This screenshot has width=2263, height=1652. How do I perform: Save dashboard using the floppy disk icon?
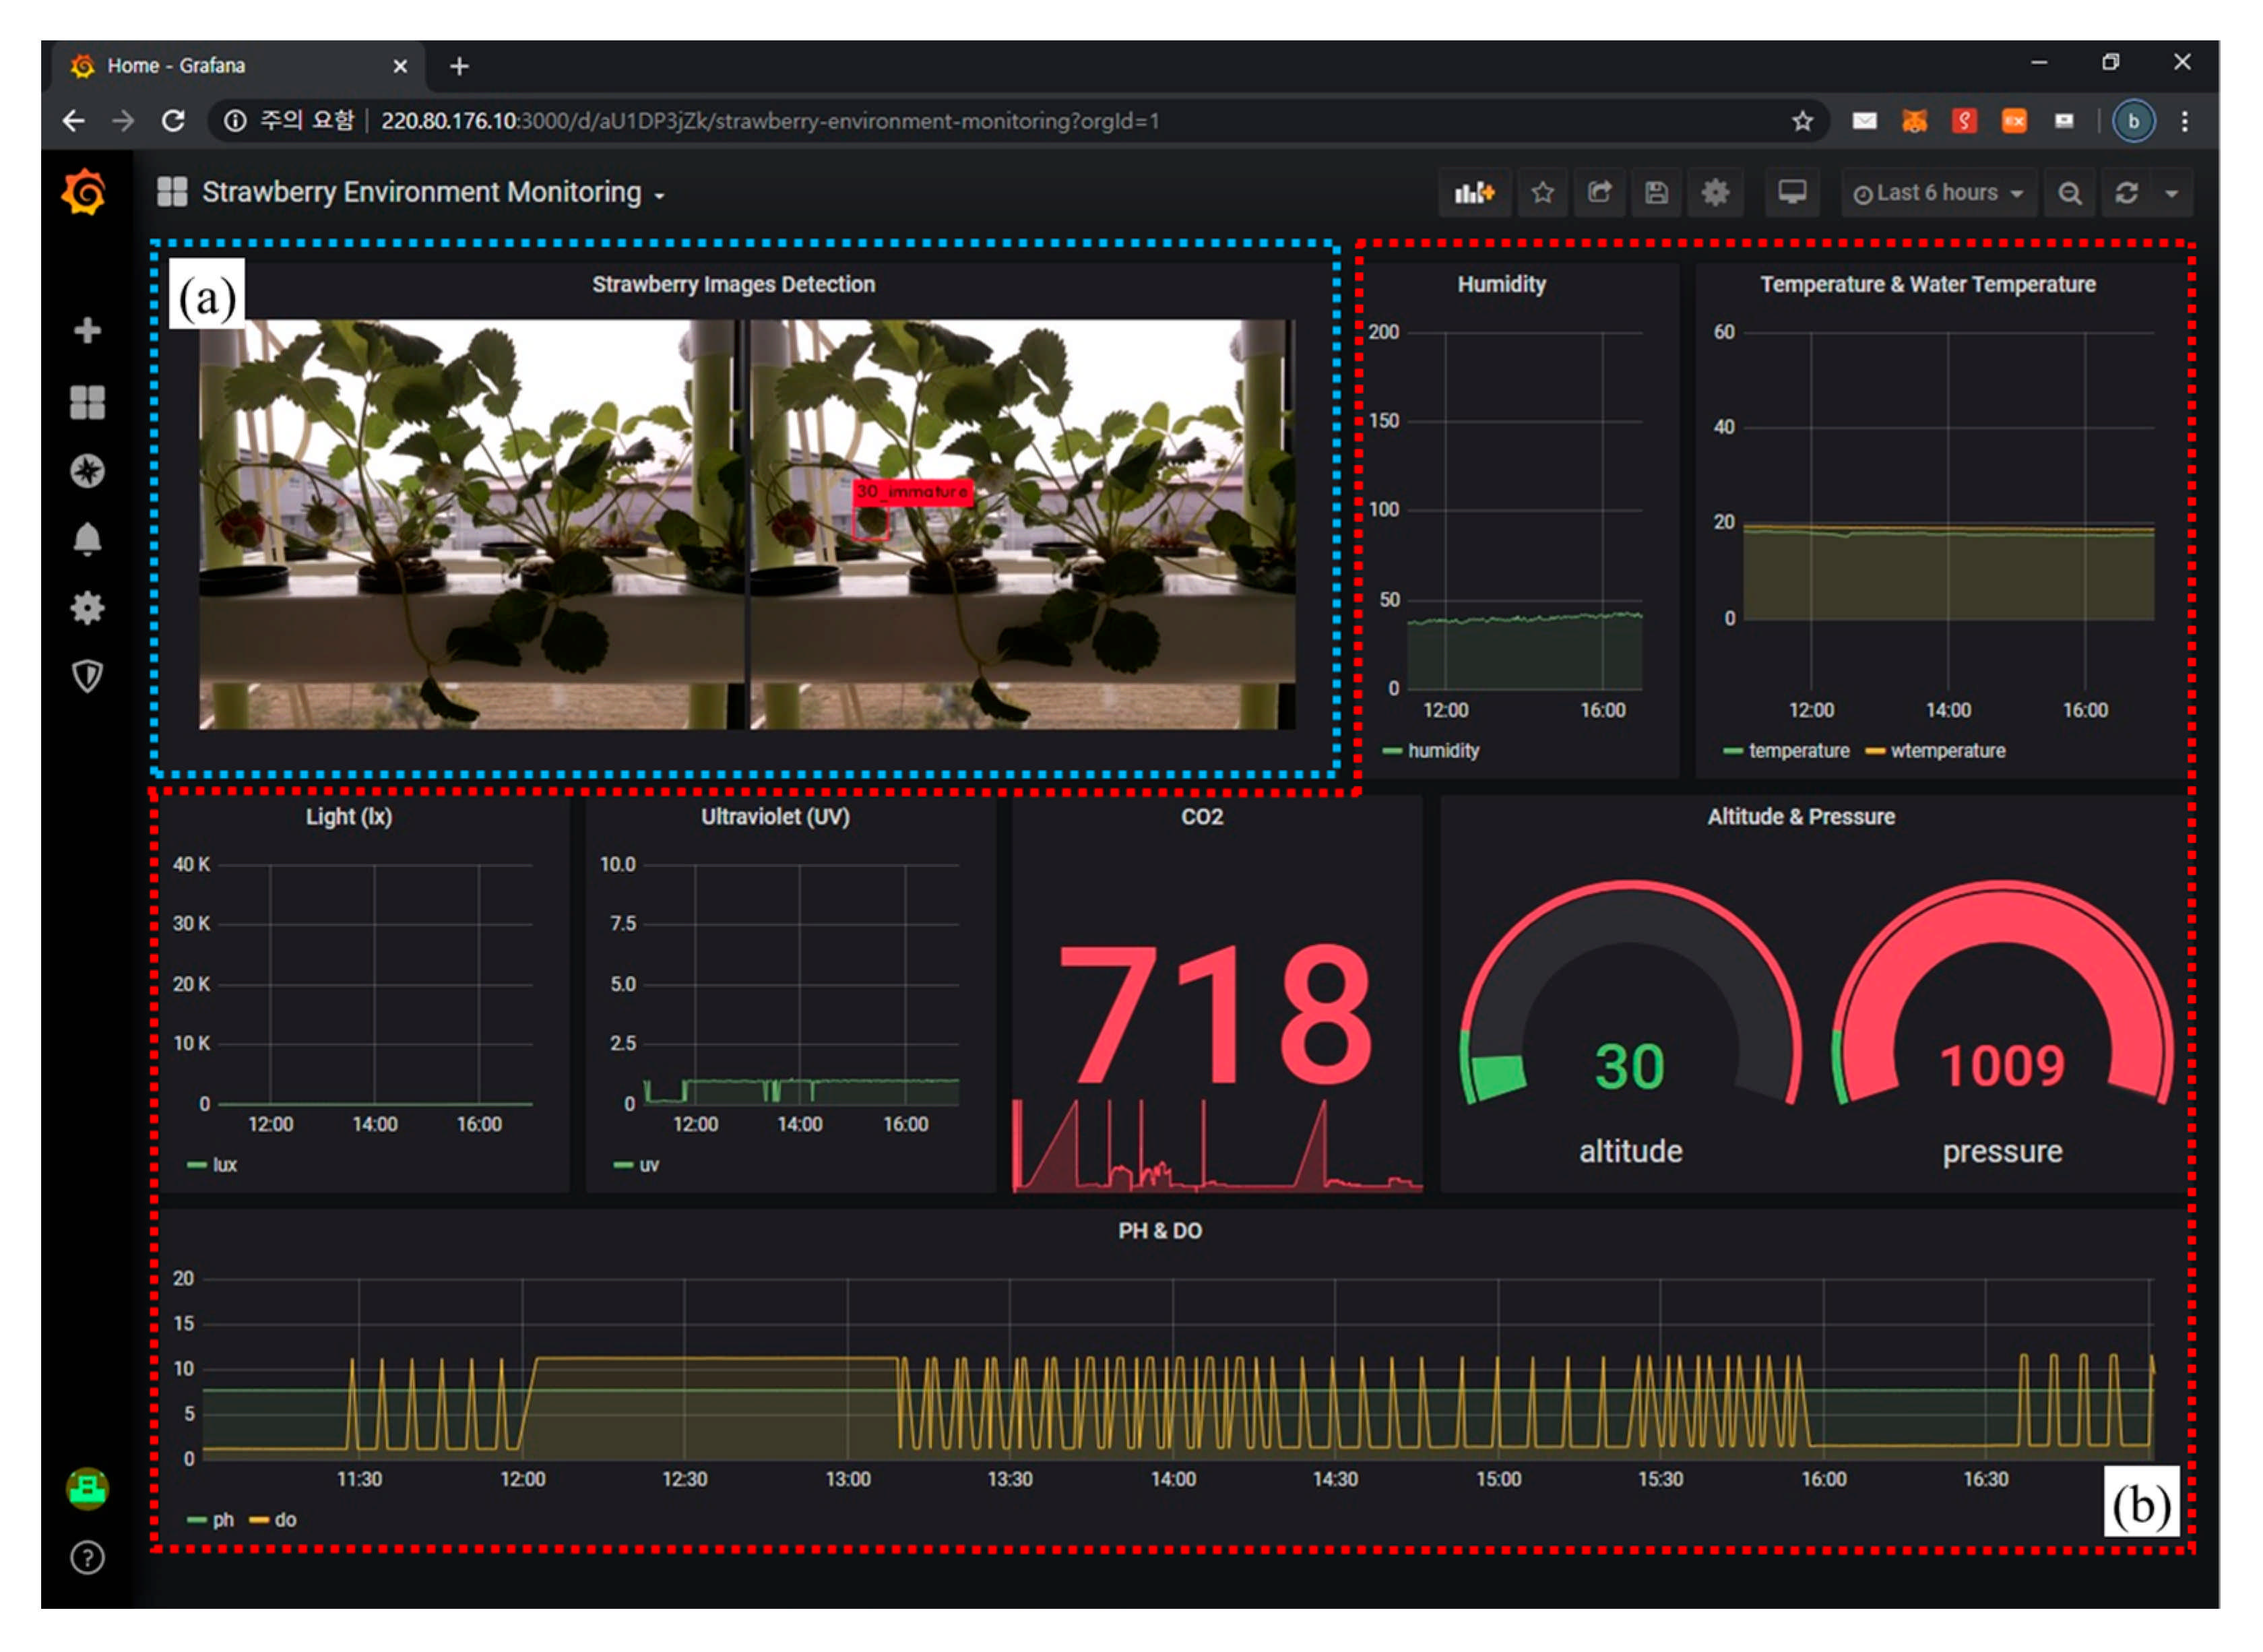(1656, 193)
